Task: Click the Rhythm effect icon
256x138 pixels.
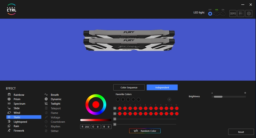Action: coord(46,126)
